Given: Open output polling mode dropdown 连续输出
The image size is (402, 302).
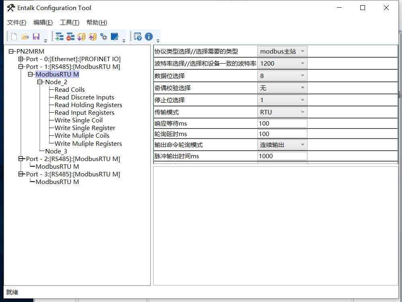Looking at the screenshot, I should pyautogui.click(x=282, y=145).
